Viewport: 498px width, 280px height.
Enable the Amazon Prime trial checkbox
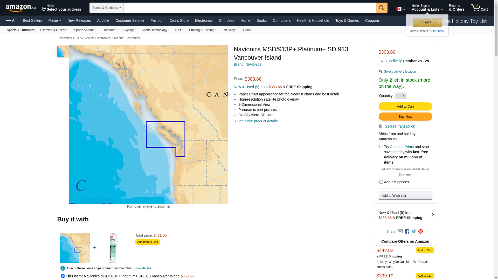coord(381,147)
